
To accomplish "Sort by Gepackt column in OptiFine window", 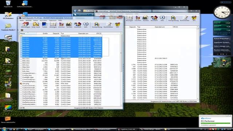I will coord(54,33).
